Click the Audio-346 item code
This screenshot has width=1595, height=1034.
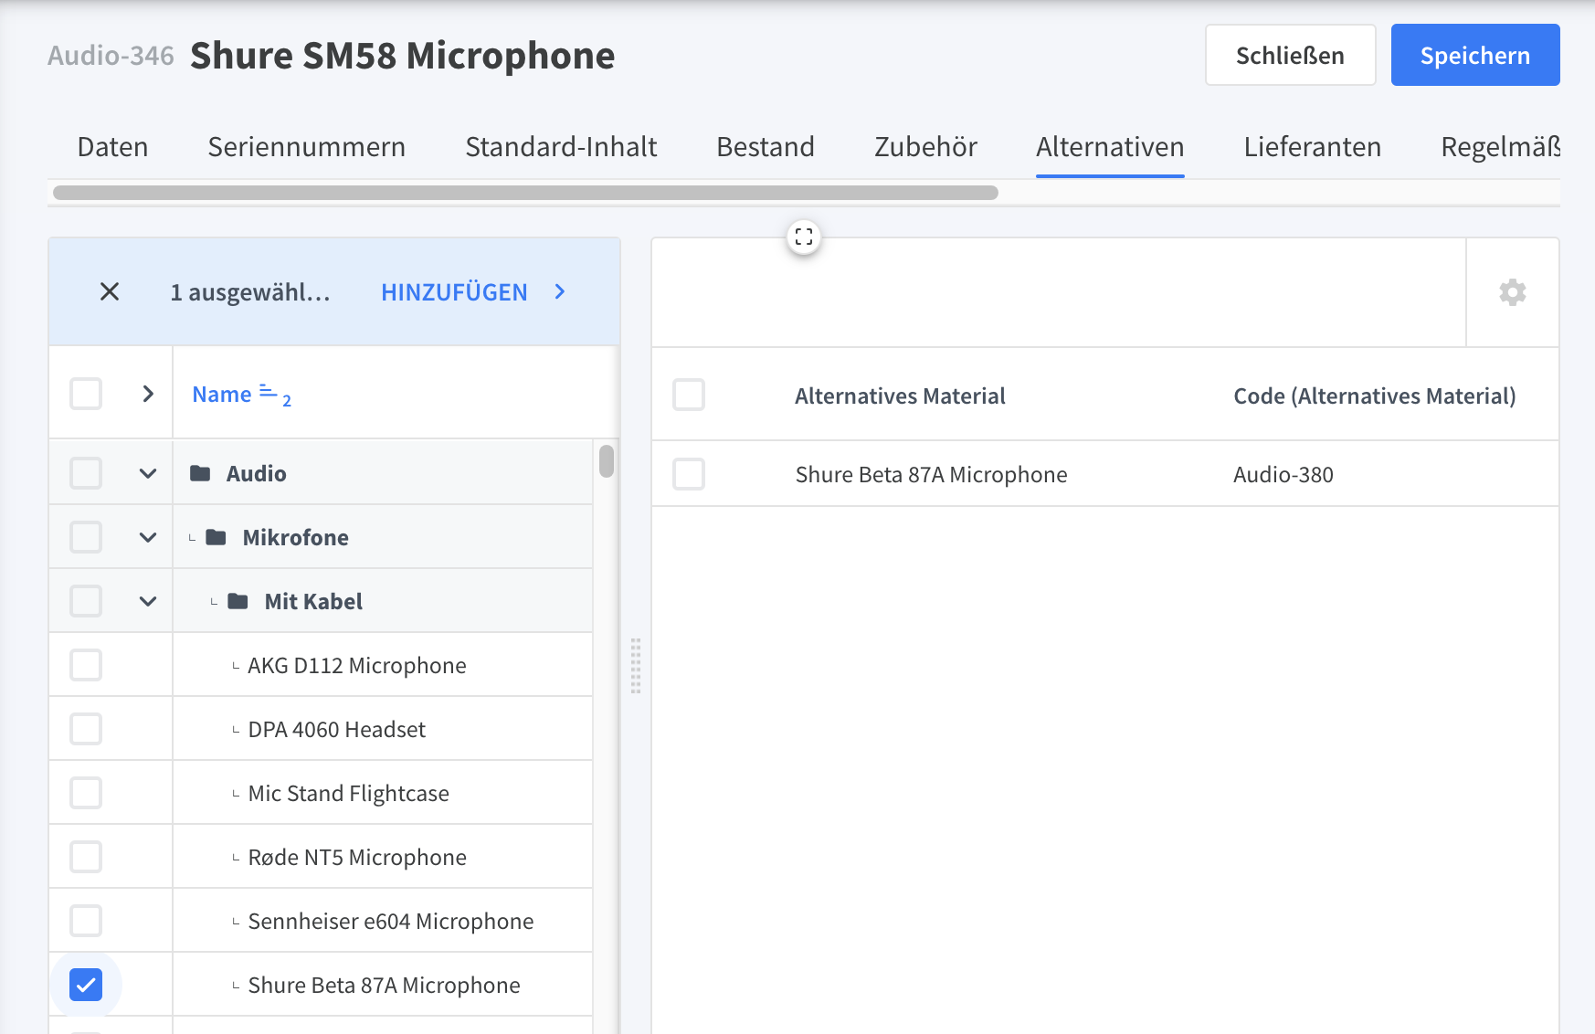111,56
